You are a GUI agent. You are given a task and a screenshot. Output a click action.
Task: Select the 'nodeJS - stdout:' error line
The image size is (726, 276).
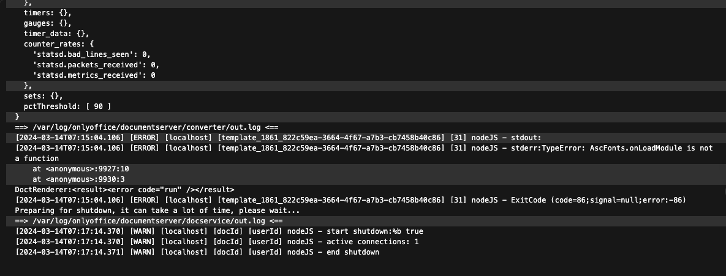pyautogui.click(x=278, y=138)
